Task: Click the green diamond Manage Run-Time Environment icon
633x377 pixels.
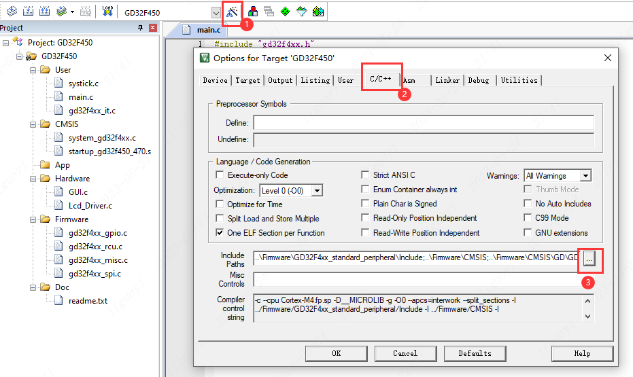Action: (x=285, y=12)
